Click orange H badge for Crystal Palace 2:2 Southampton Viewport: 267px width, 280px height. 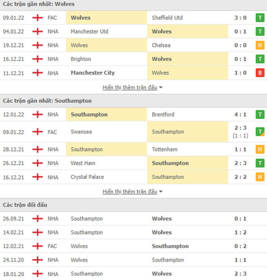(x=260, y=177)
